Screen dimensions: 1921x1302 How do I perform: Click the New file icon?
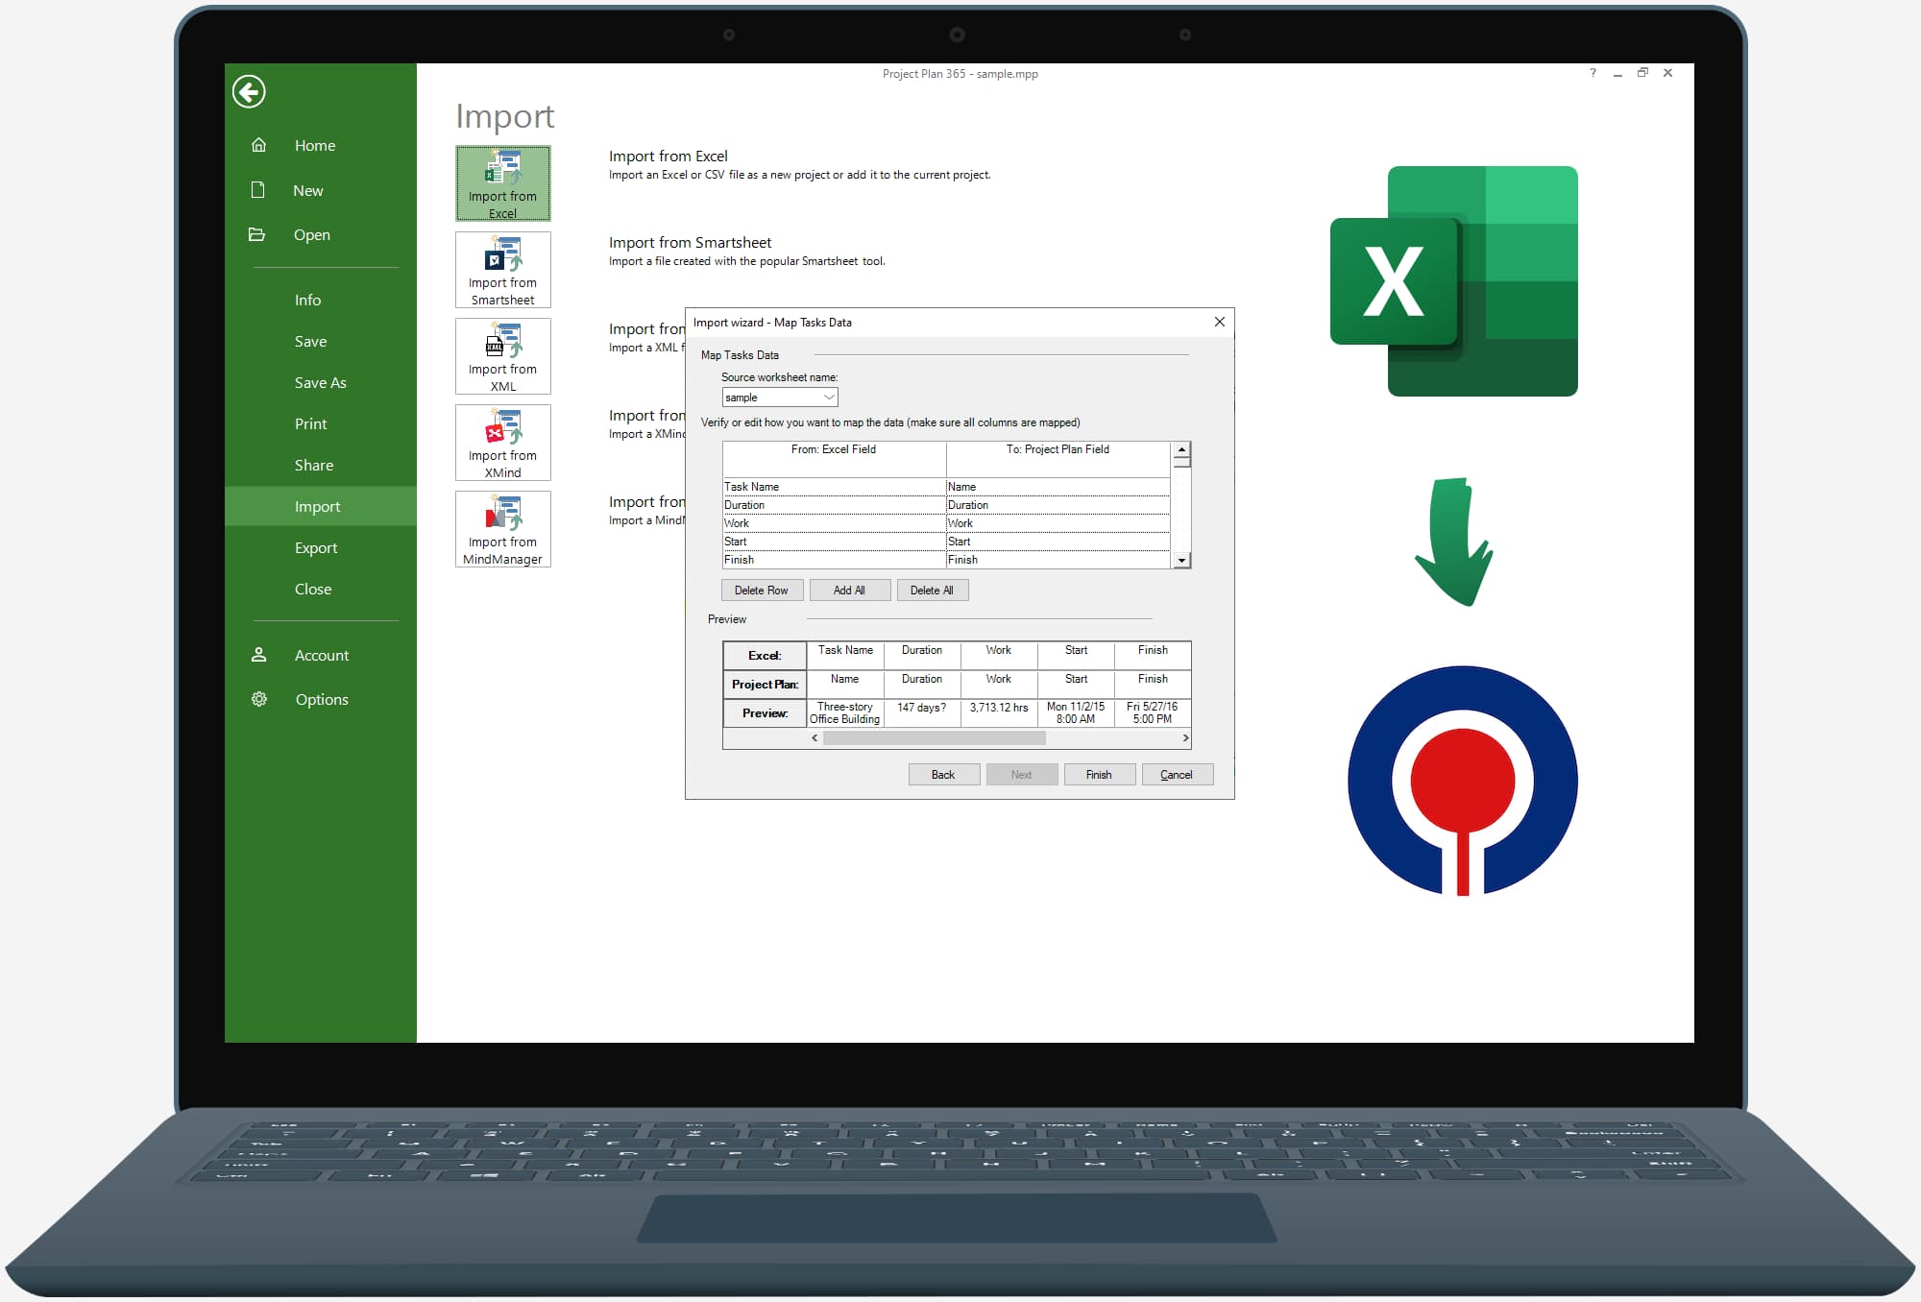tap(258, 189)
